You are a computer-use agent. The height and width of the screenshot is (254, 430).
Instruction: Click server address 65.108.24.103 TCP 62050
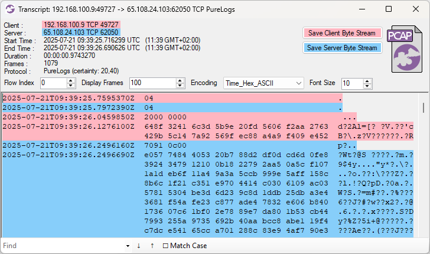click(81, 32)
